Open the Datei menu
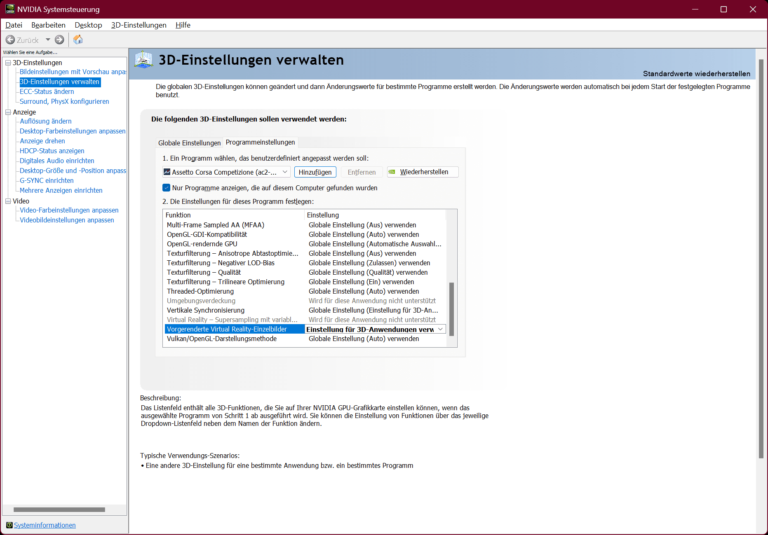768x535 pixels. pyautogui.click(x=14, y=25)
